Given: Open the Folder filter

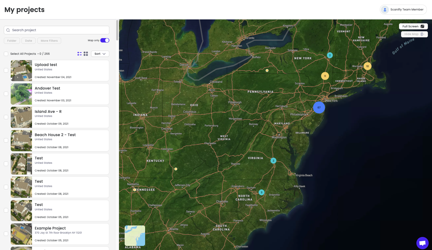Looking at the screenshot, I should coord(12,41).
